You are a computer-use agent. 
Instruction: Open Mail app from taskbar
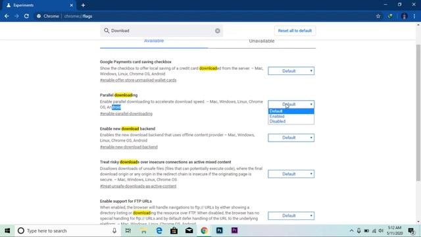click(x=189, y=230)
